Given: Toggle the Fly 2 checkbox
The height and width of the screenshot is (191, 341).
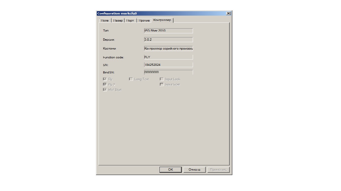Looking at the screenshot, I should [x=105, y=84].
